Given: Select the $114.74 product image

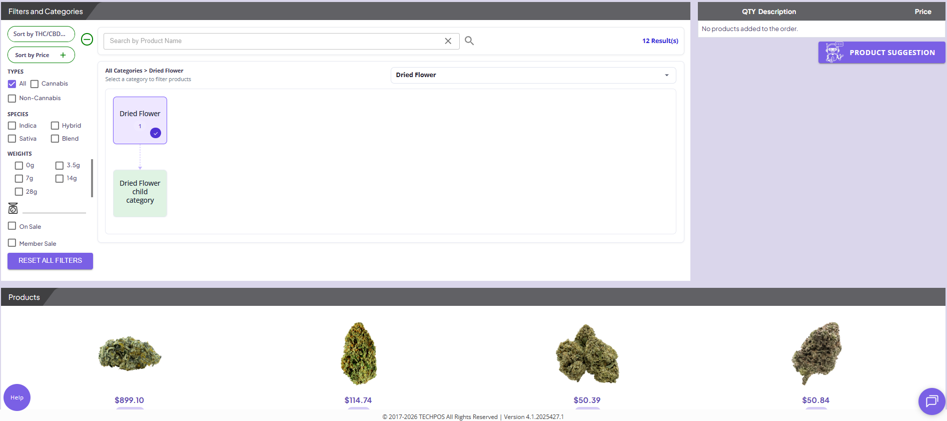Looking at the screenshot, I should pyautogui.click(x=359, y=353).
